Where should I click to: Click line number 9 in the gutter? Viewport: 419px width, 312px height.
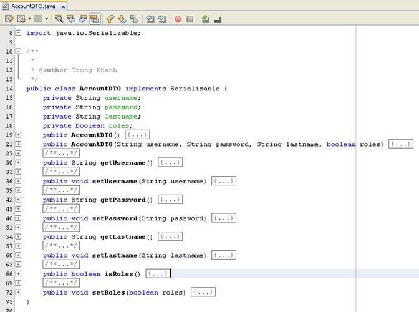(x=11, y=42)
